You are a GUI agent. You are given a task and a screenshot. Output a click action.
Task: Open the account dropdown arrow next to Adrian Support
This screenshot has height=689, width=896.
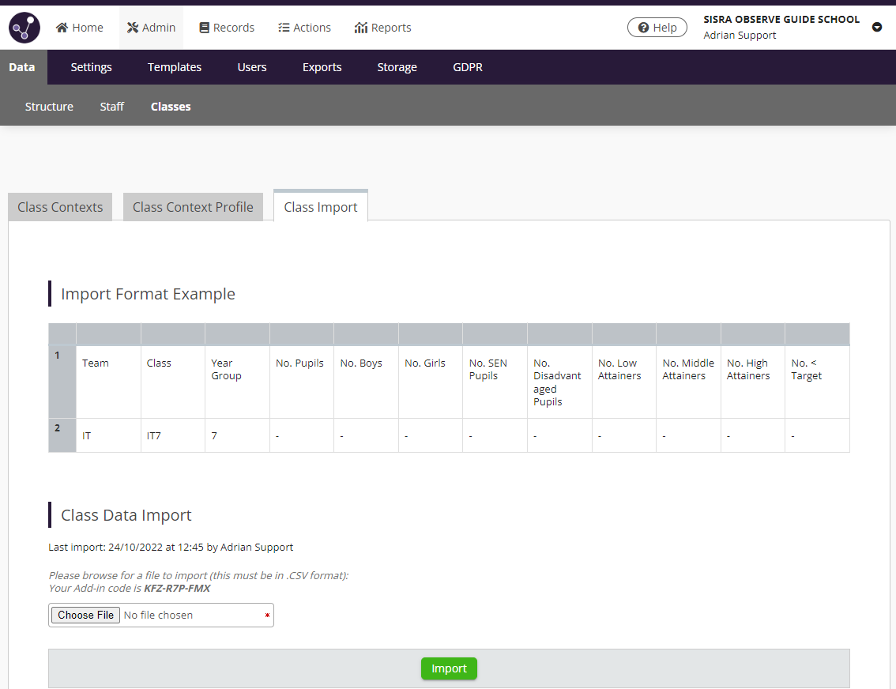click(x=877, y=27)
